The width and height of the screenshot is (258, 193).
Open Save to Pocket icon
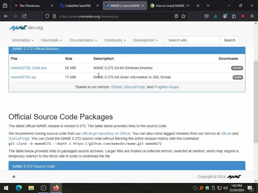[207, 16]
